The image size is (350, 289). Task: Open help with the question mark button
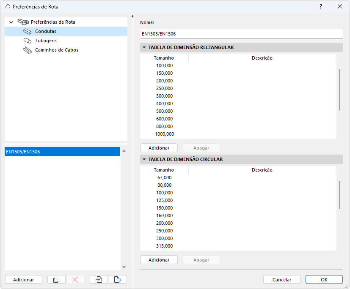(x=321, y=6)
